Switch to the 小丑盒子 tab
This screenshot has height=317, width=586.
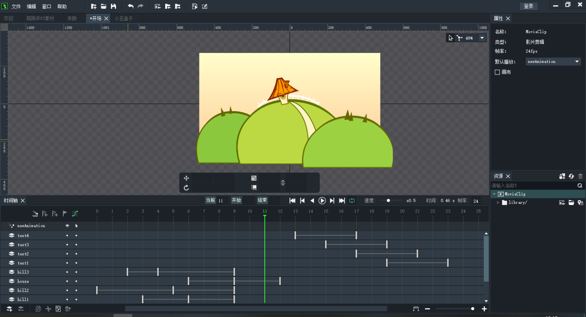[x=124, y=19]
